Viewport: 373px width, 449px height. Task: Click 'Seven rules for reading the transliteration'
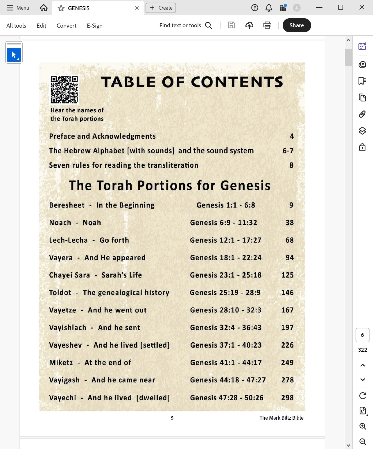pyautogui.click(x=124, y=165)
